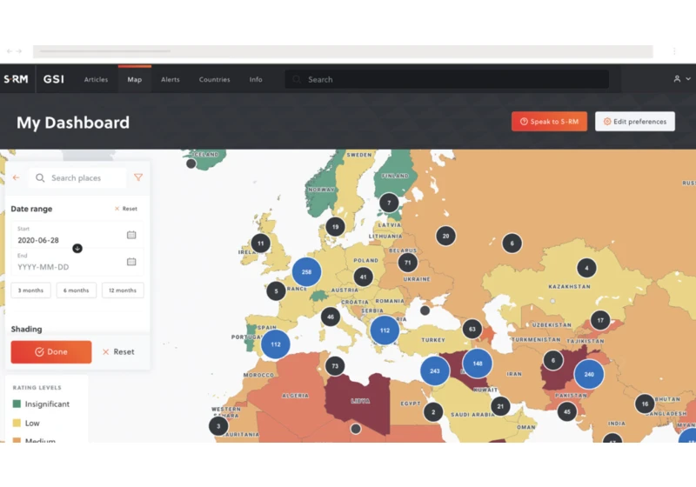Open the browser three-dot menu

point(674,51)
